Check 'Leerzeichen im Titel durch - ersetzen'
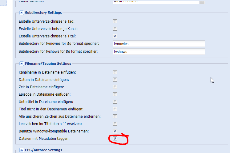Screen dimensions: 230x153 [x=115, y=124]
